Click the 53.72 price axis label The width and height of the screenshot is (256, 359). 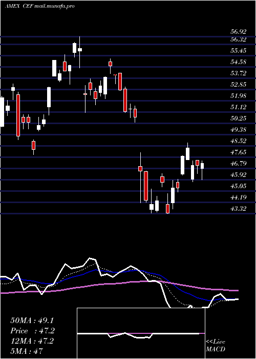238,73
